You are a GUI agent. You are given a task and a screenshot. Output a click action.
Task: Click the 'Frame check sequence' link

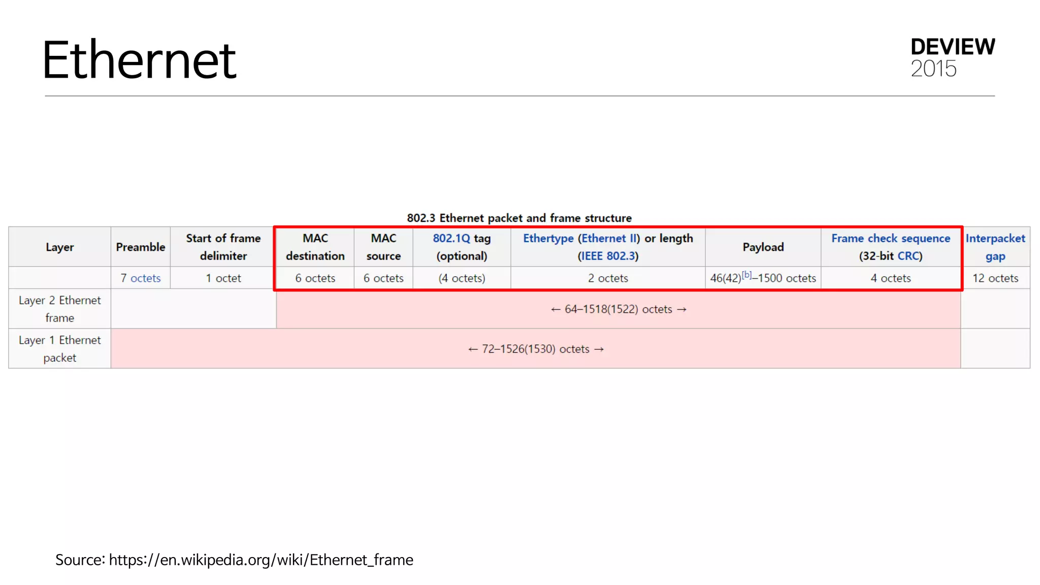890,238
